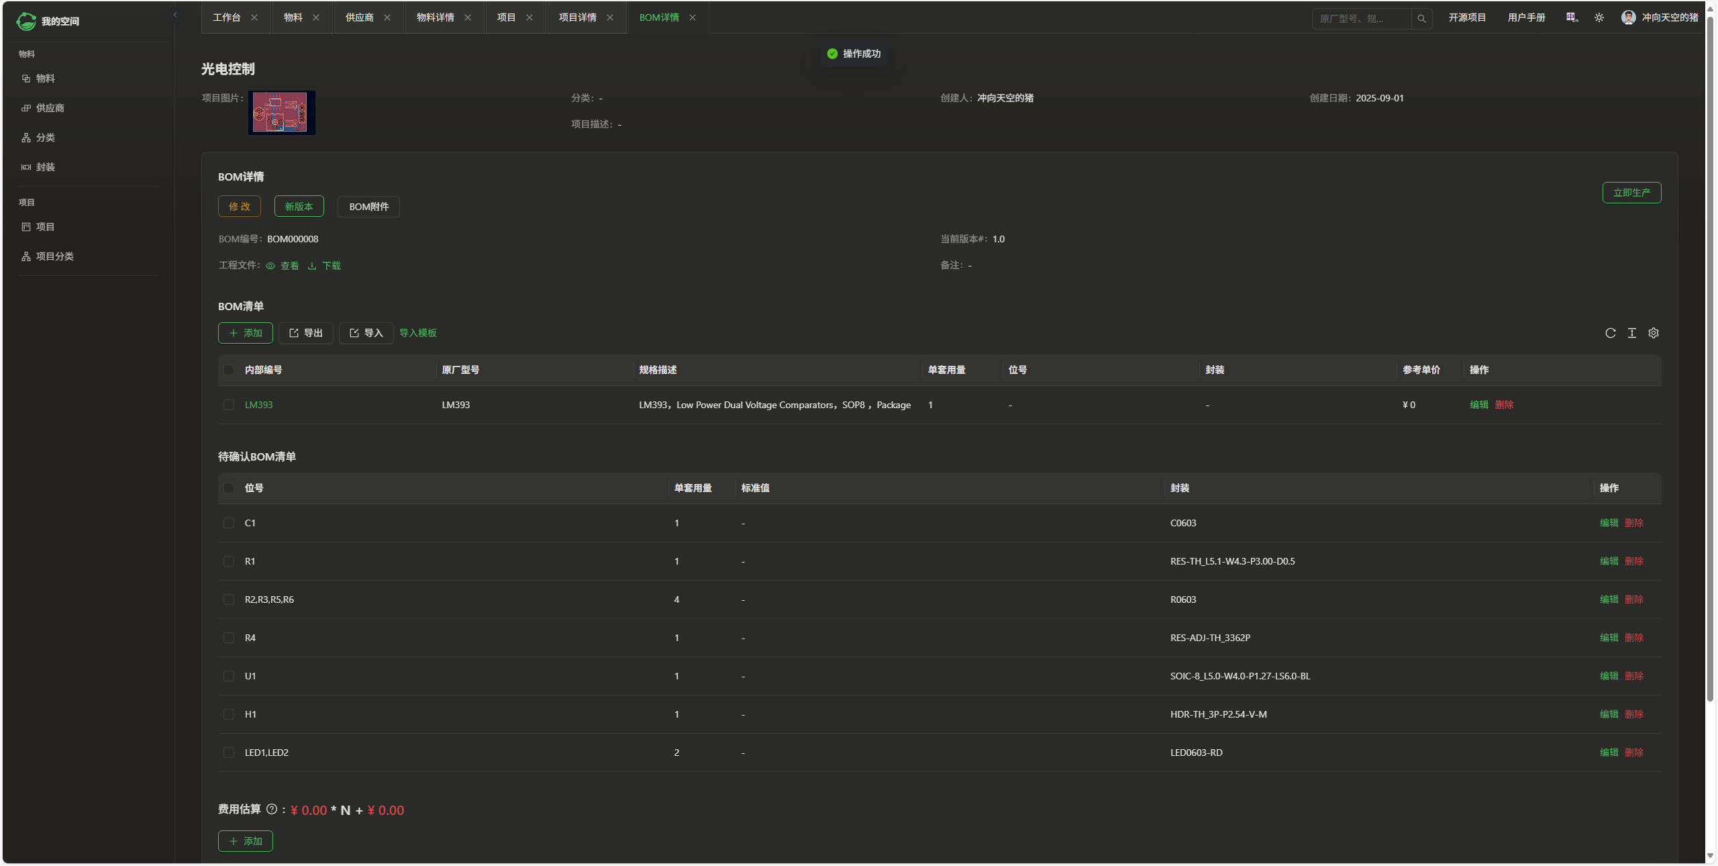Click the 立即生产 button

1632,193
